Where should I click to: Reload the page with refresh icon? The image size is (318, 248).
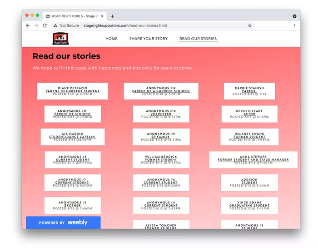[45, 26]
